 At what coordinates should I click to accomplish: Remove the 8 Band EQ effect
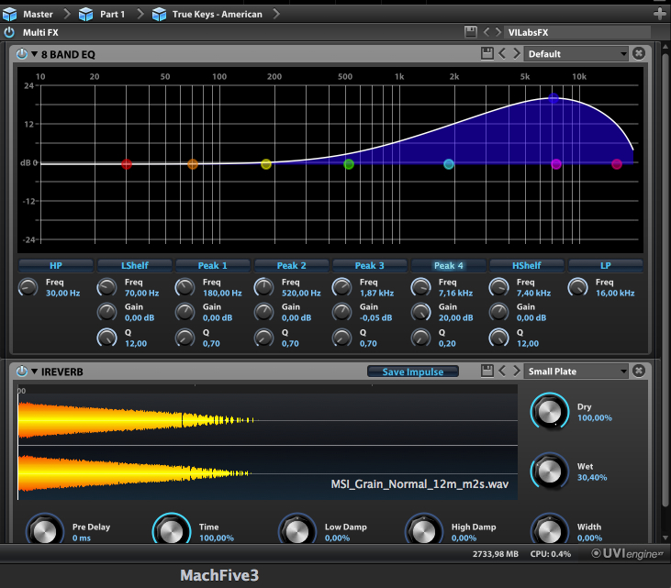click(x=639, y=54)
